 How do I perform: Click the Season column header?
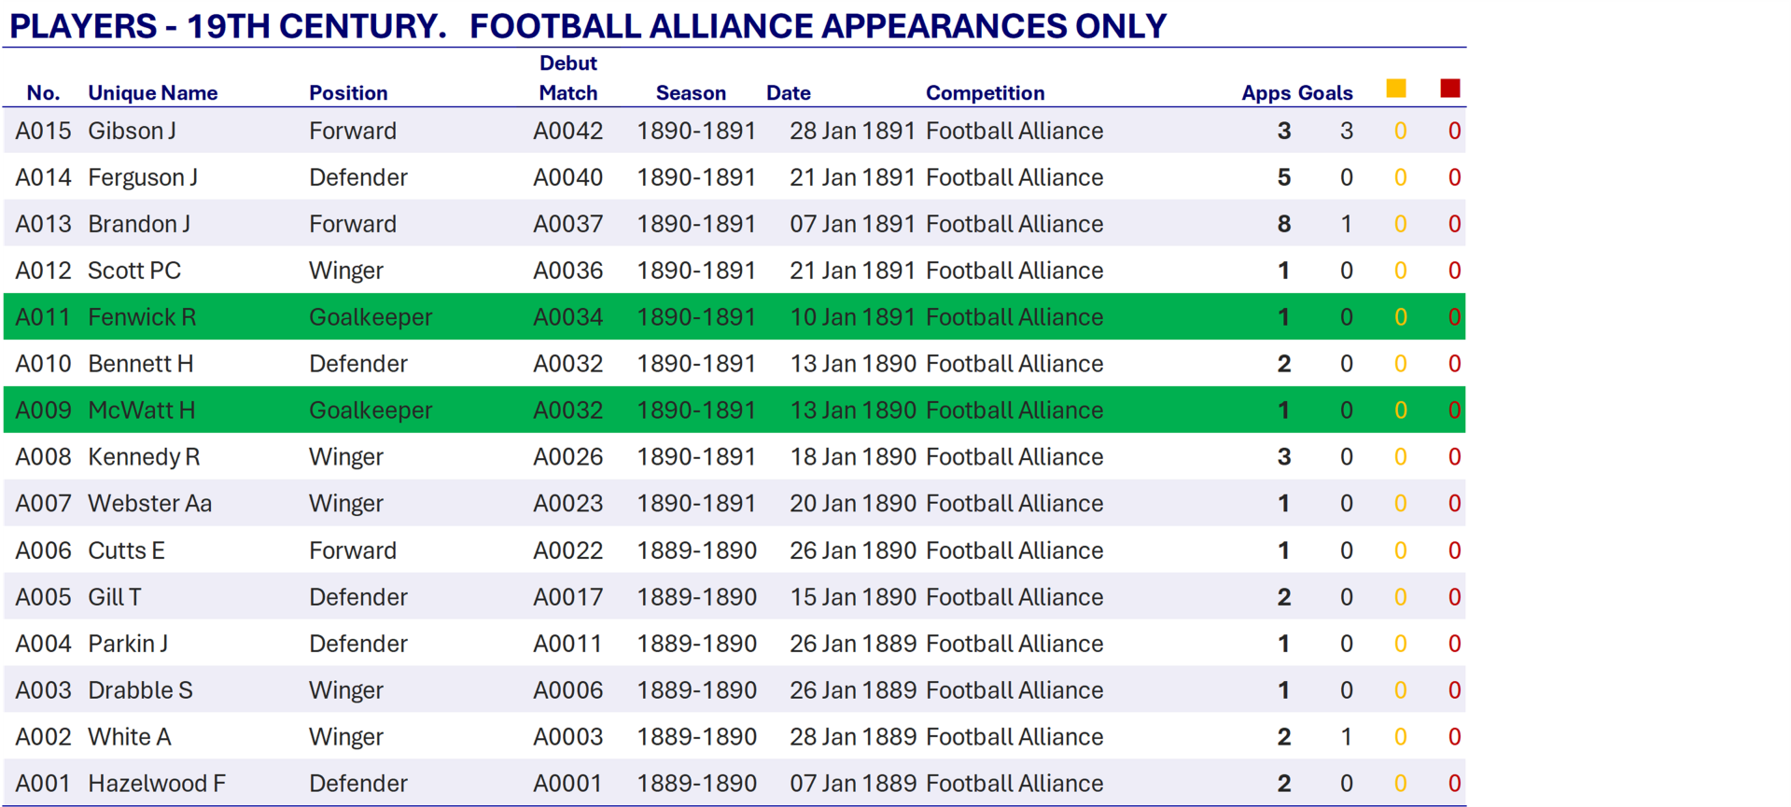click(x=691, y=93)
